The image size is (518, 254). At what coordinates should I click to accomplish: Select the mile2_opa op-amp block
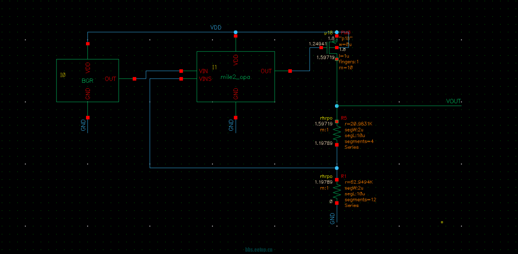pos(235,77)
